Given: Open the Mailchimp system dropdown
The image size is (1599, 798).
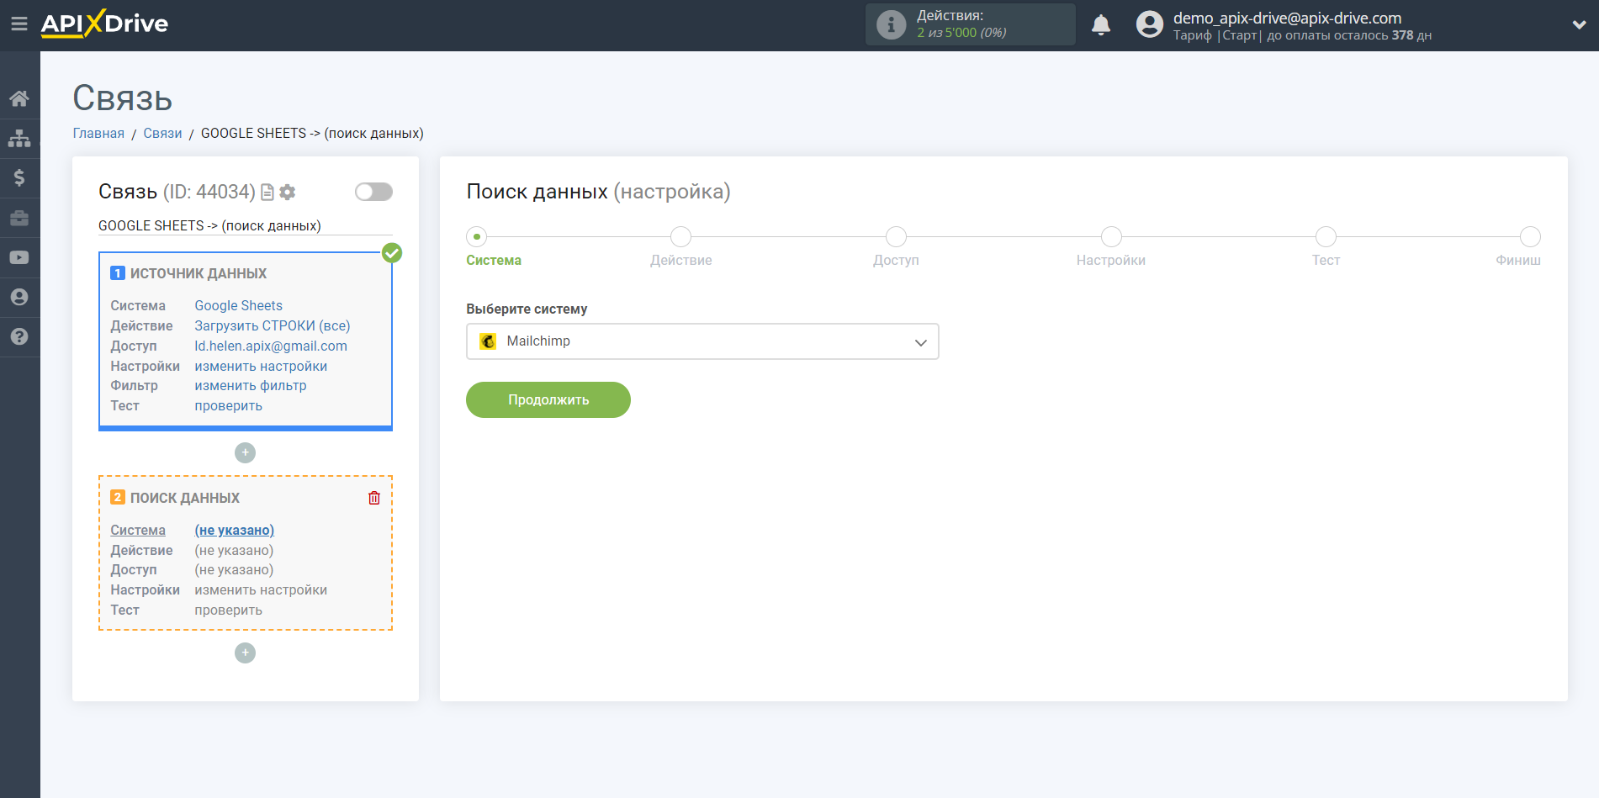Looking at the screenshot, I should click(x=702, y=341).
